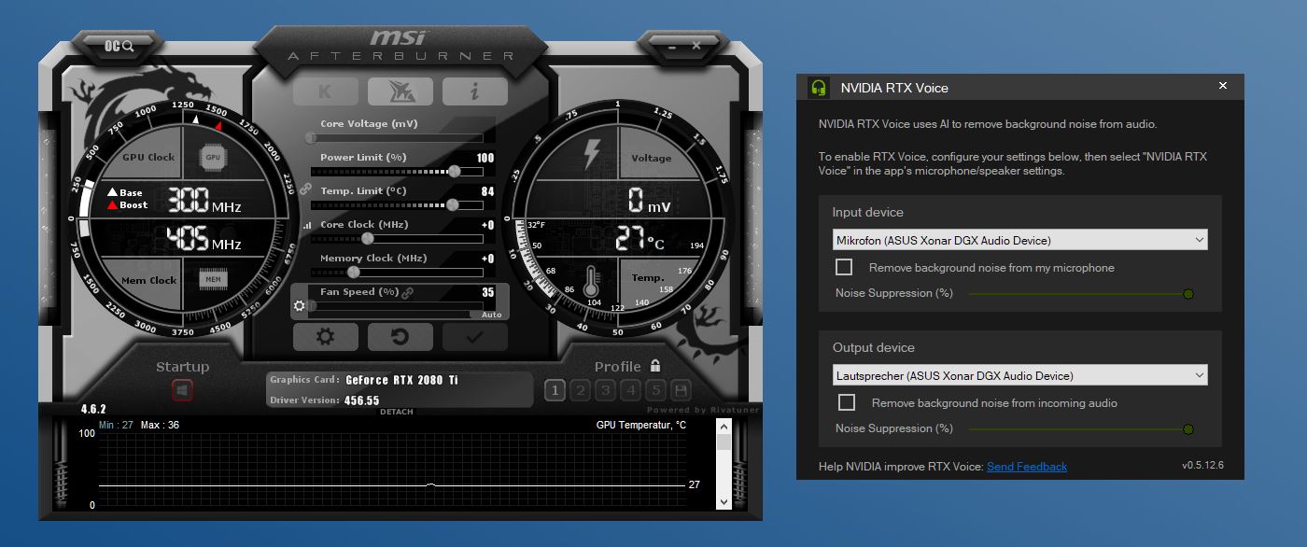Toggle link icon beside Fan Speed label
1307x547 pixels.
tap(407, 292)
